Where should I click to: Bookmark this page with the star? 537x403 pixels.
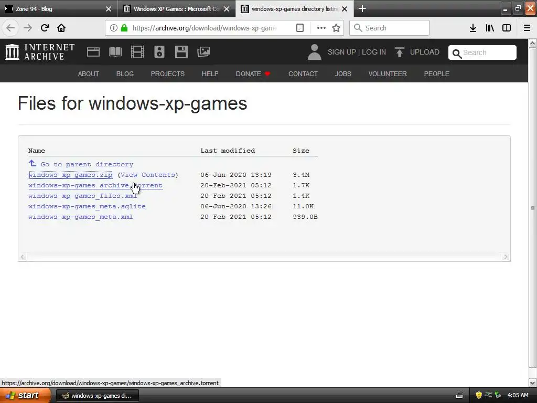coord(336,28)
